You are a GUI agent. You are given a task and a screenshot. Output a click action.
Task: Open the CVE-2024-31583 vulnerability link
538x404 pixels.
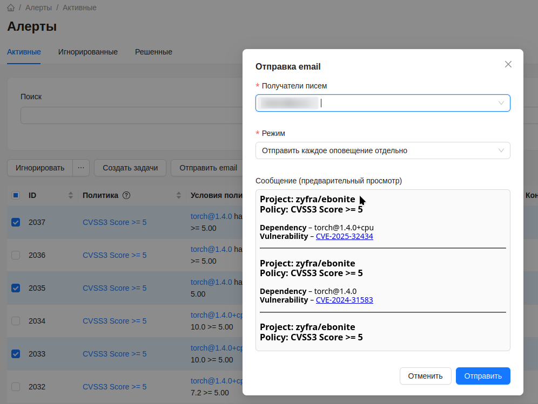point(344,300)
